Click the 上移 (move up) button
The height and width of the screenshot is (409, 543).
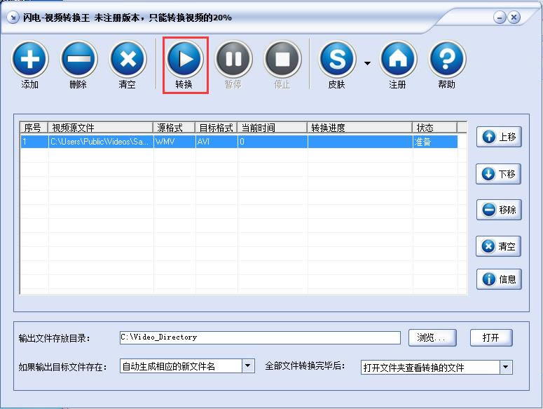coord(499,137)
